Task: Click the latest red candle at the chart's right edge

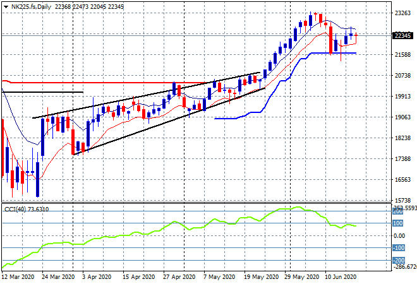Action: coord(356,36)
